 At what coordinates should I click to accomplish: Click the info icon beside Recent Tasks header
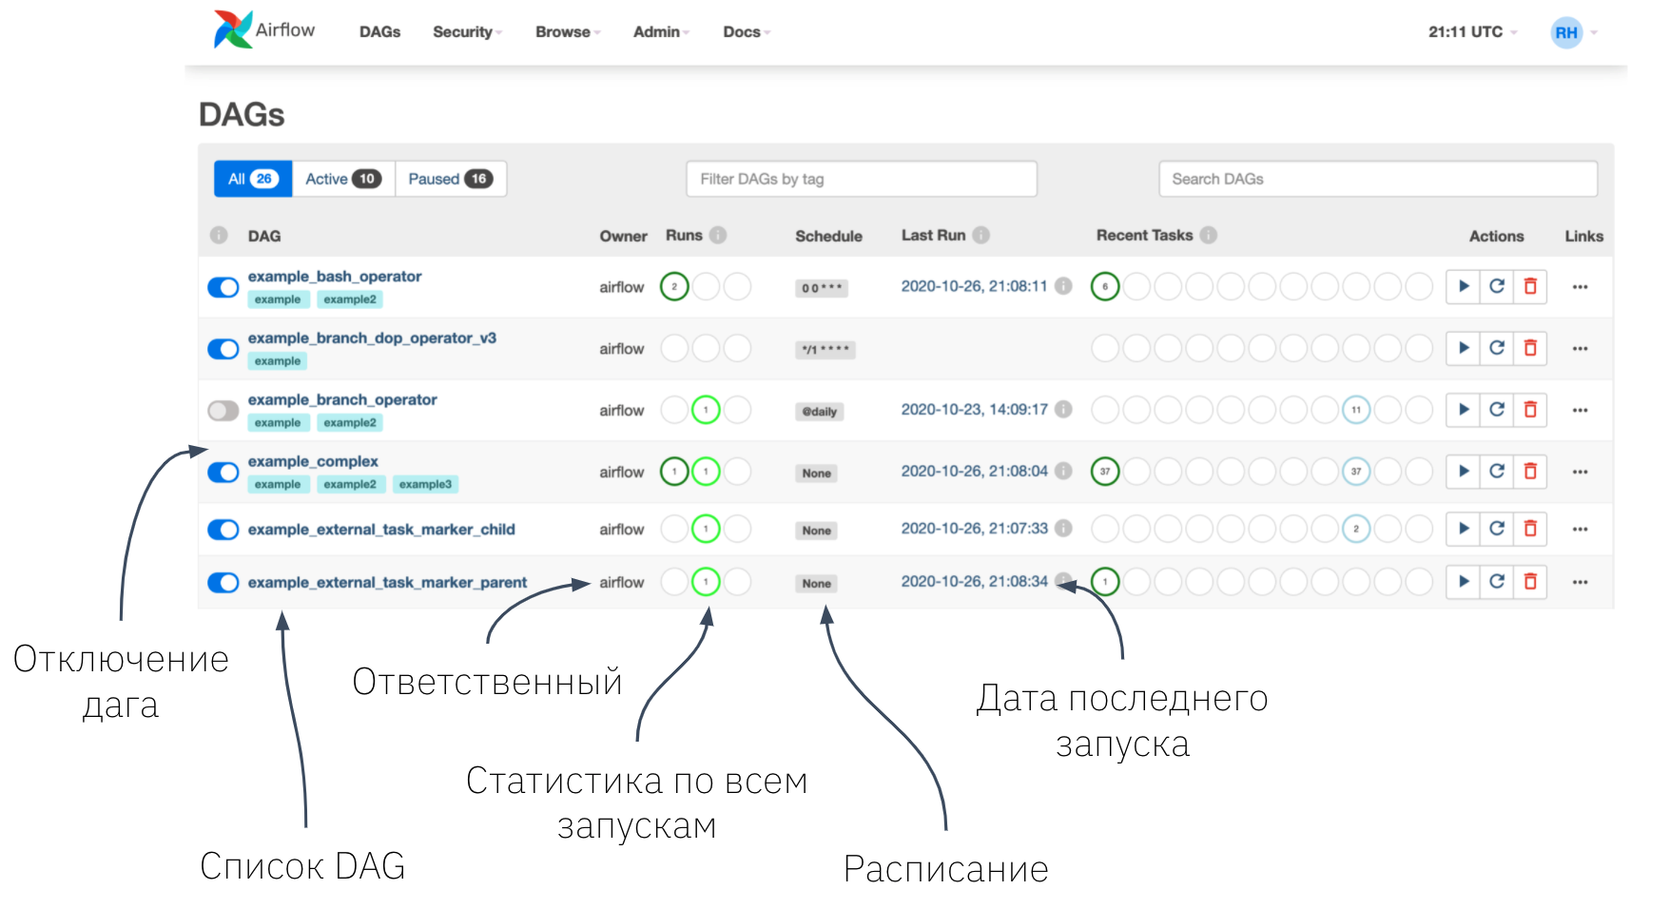pyautogui.click(x=1209, y=235)
